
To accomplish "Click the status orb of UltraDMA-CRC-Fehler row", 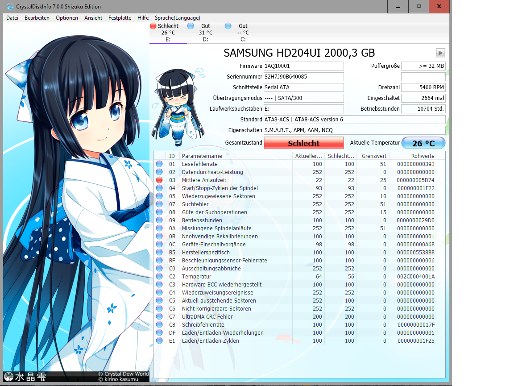I will click(x=159, y=316).
